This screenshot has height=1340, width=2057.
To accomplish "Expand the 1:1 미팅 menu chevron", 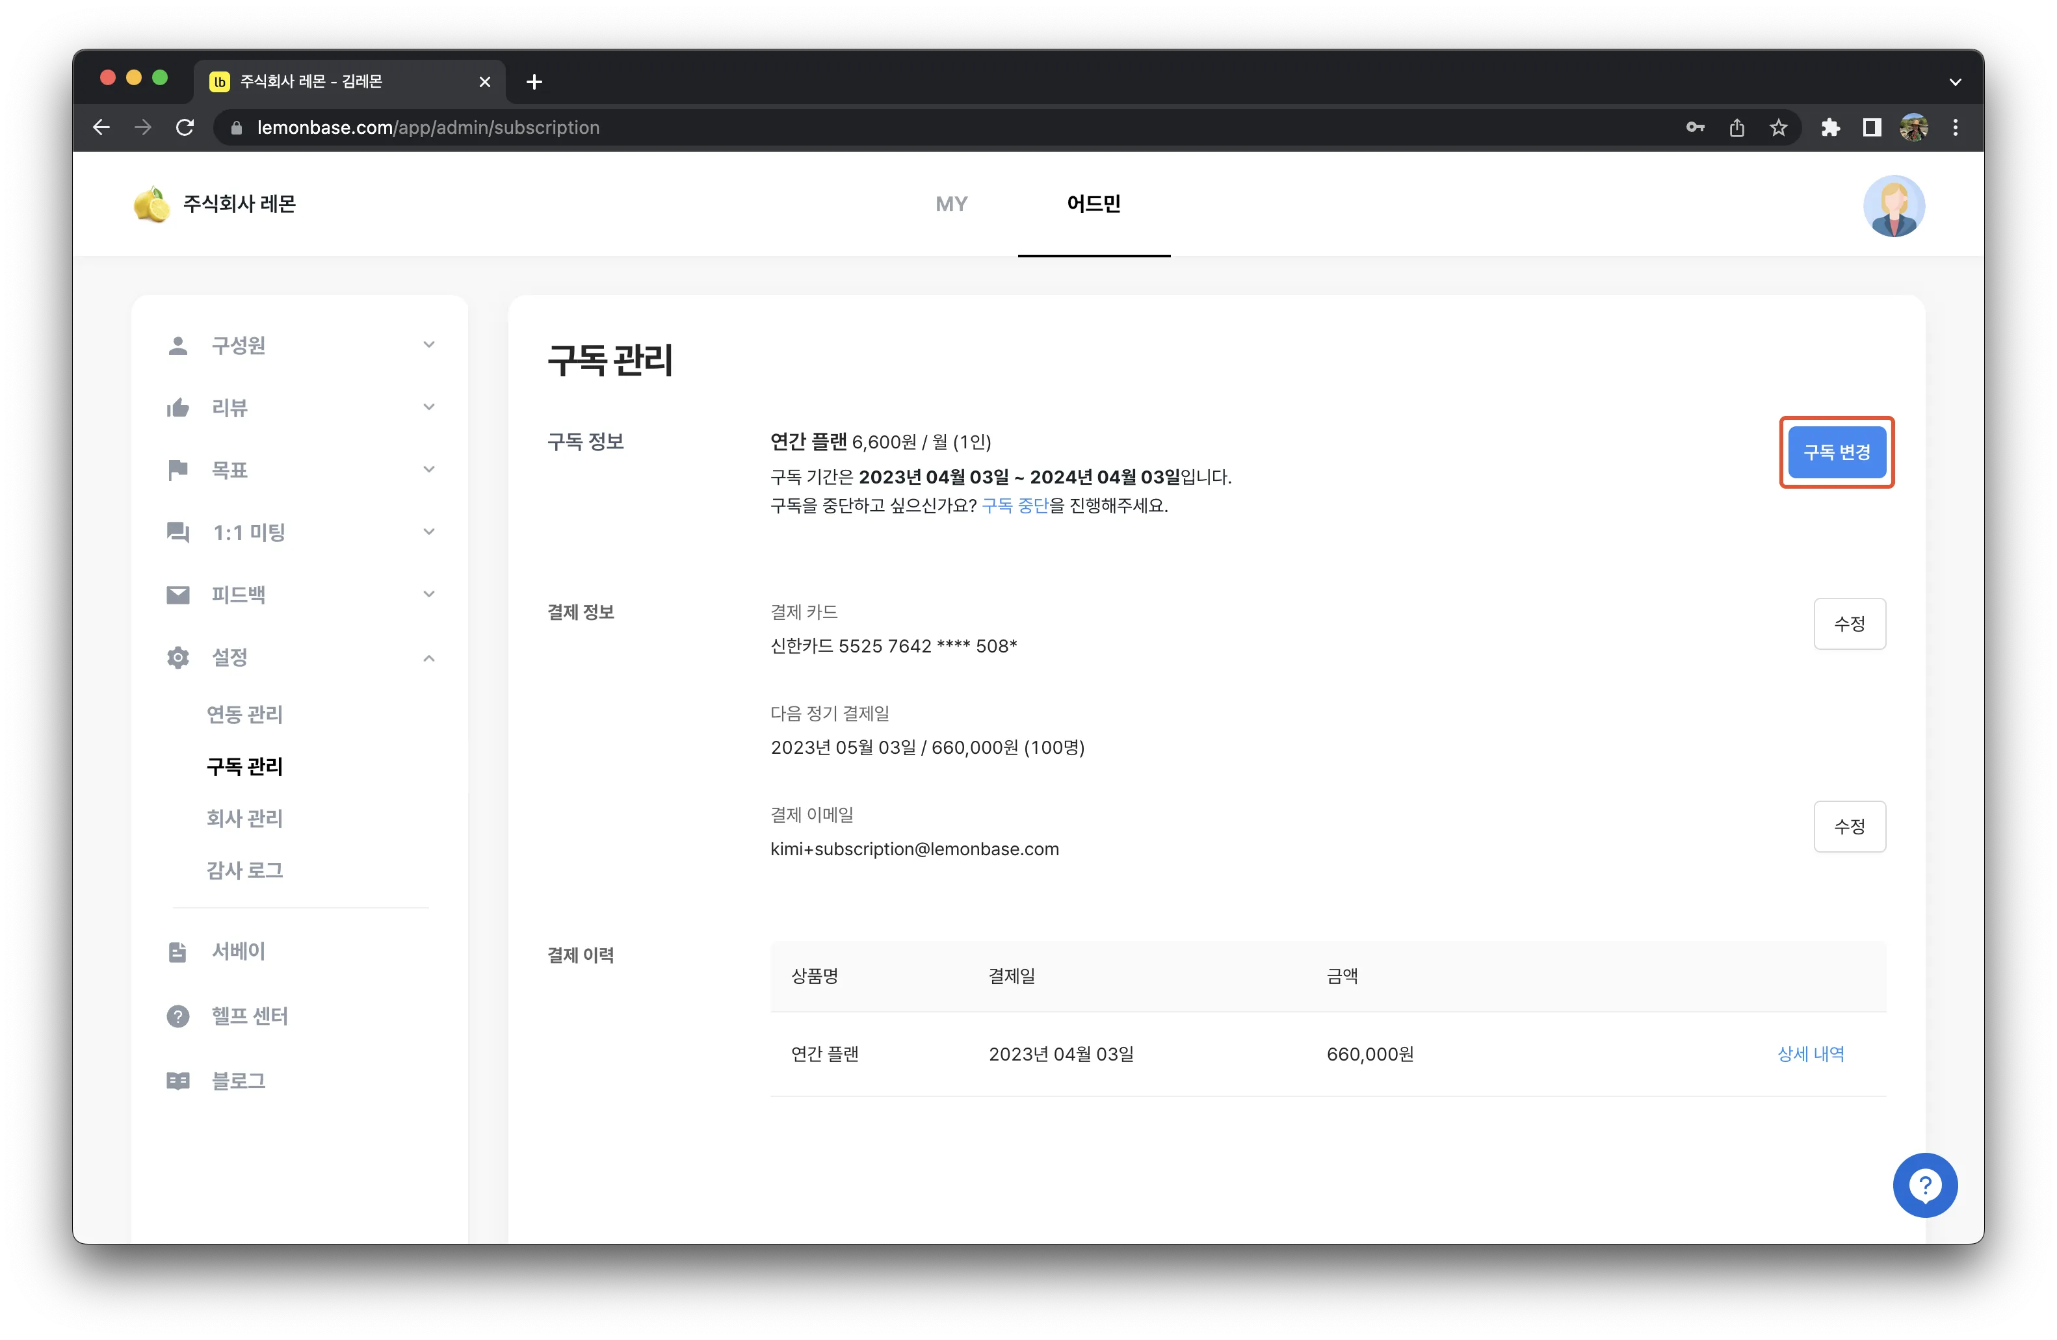I will point(428,532).
